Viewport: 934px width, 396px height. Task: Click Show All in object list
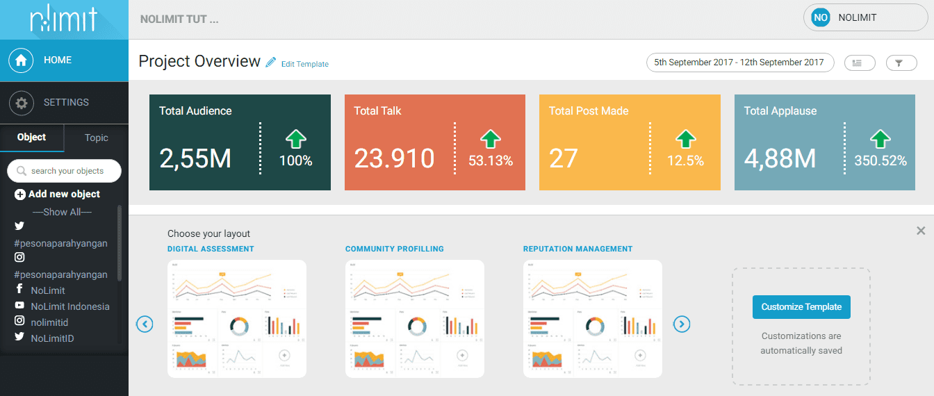62,212
